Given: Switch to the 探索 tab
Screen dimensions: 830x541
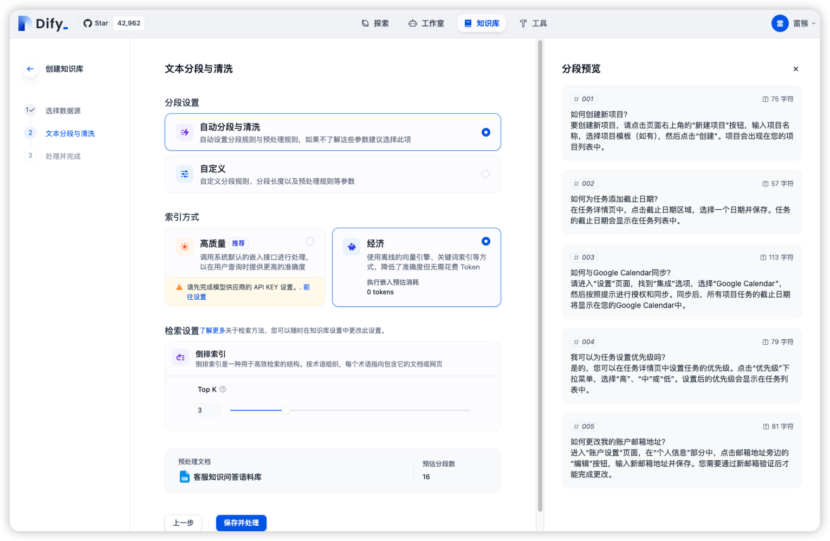Looking at the screenshot, I should (x=375, y=23).
